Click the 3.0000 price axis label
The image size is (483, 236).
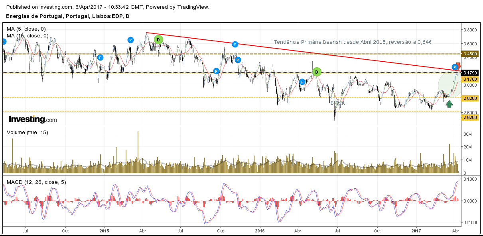[x=470, y=85]
